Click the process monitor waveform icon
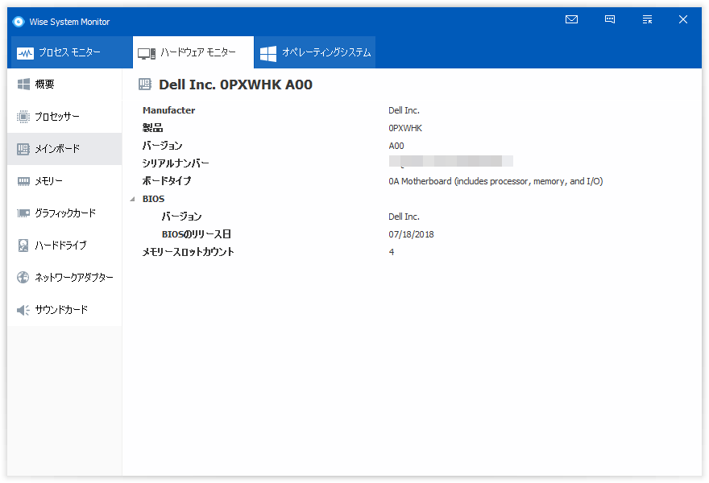This screenshot has height=483, width=709. click(25, 54)
